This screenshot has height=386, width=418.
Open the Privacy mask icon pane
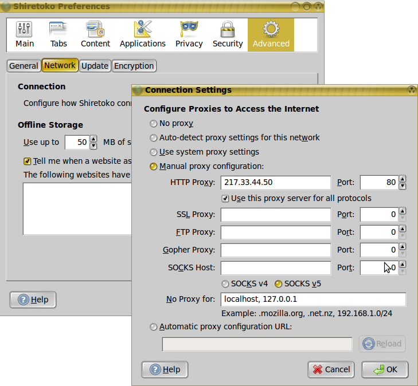click(x=189, y=34)
